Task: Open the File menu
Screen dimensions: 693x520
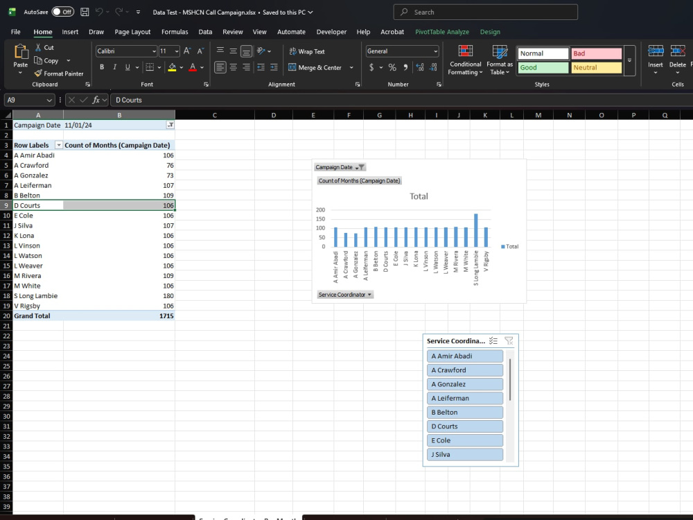Action: point(15,32)
